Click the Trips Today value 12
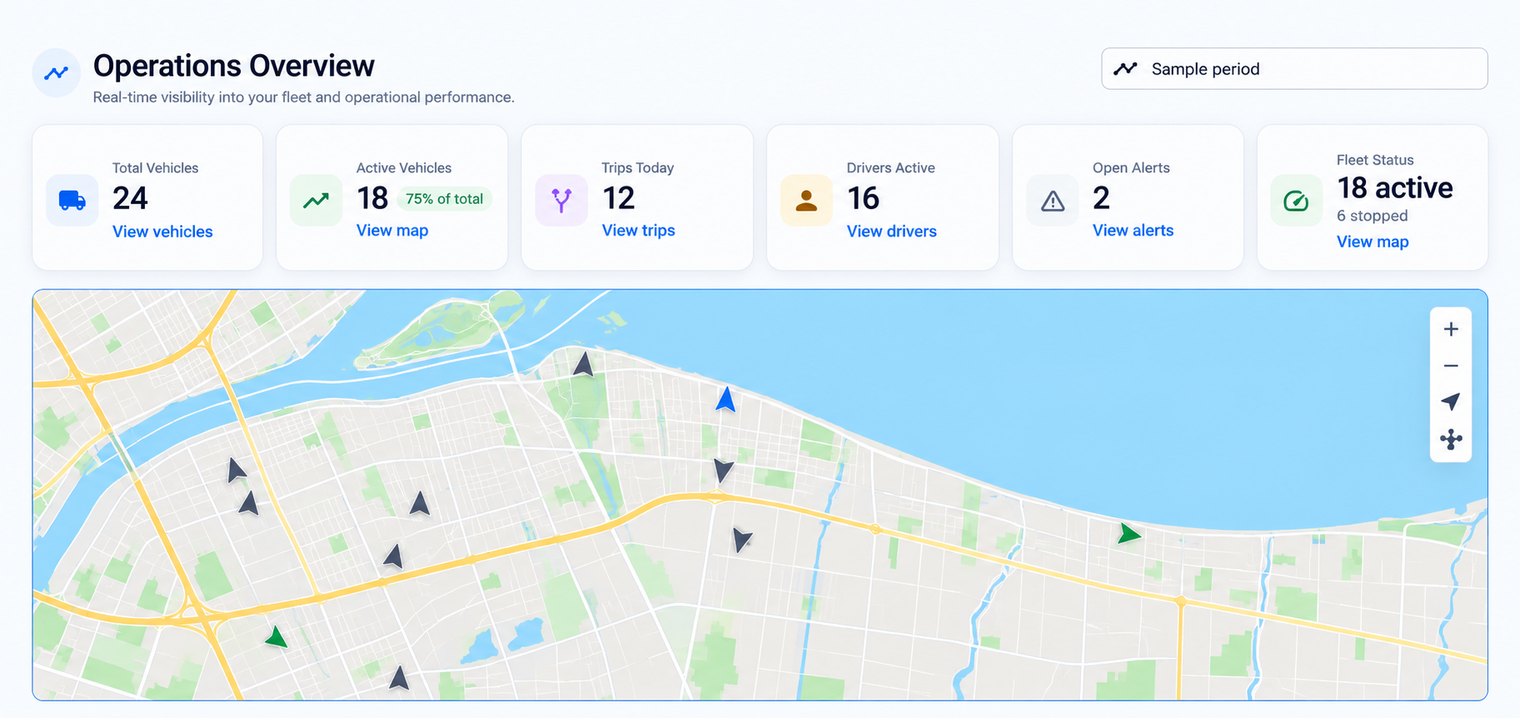This screenshot has height=718, width=1520. [x=619, y=198]
